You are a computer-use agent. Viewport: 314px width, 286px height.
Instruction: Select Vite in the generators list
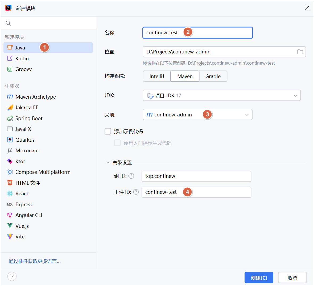pyautogui.click(x=48, y=237)
